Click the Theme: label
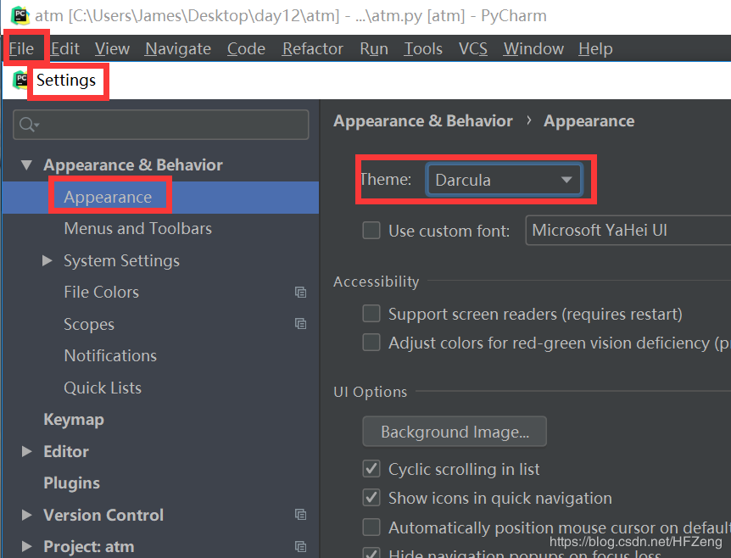 click(x=386, y=179)
